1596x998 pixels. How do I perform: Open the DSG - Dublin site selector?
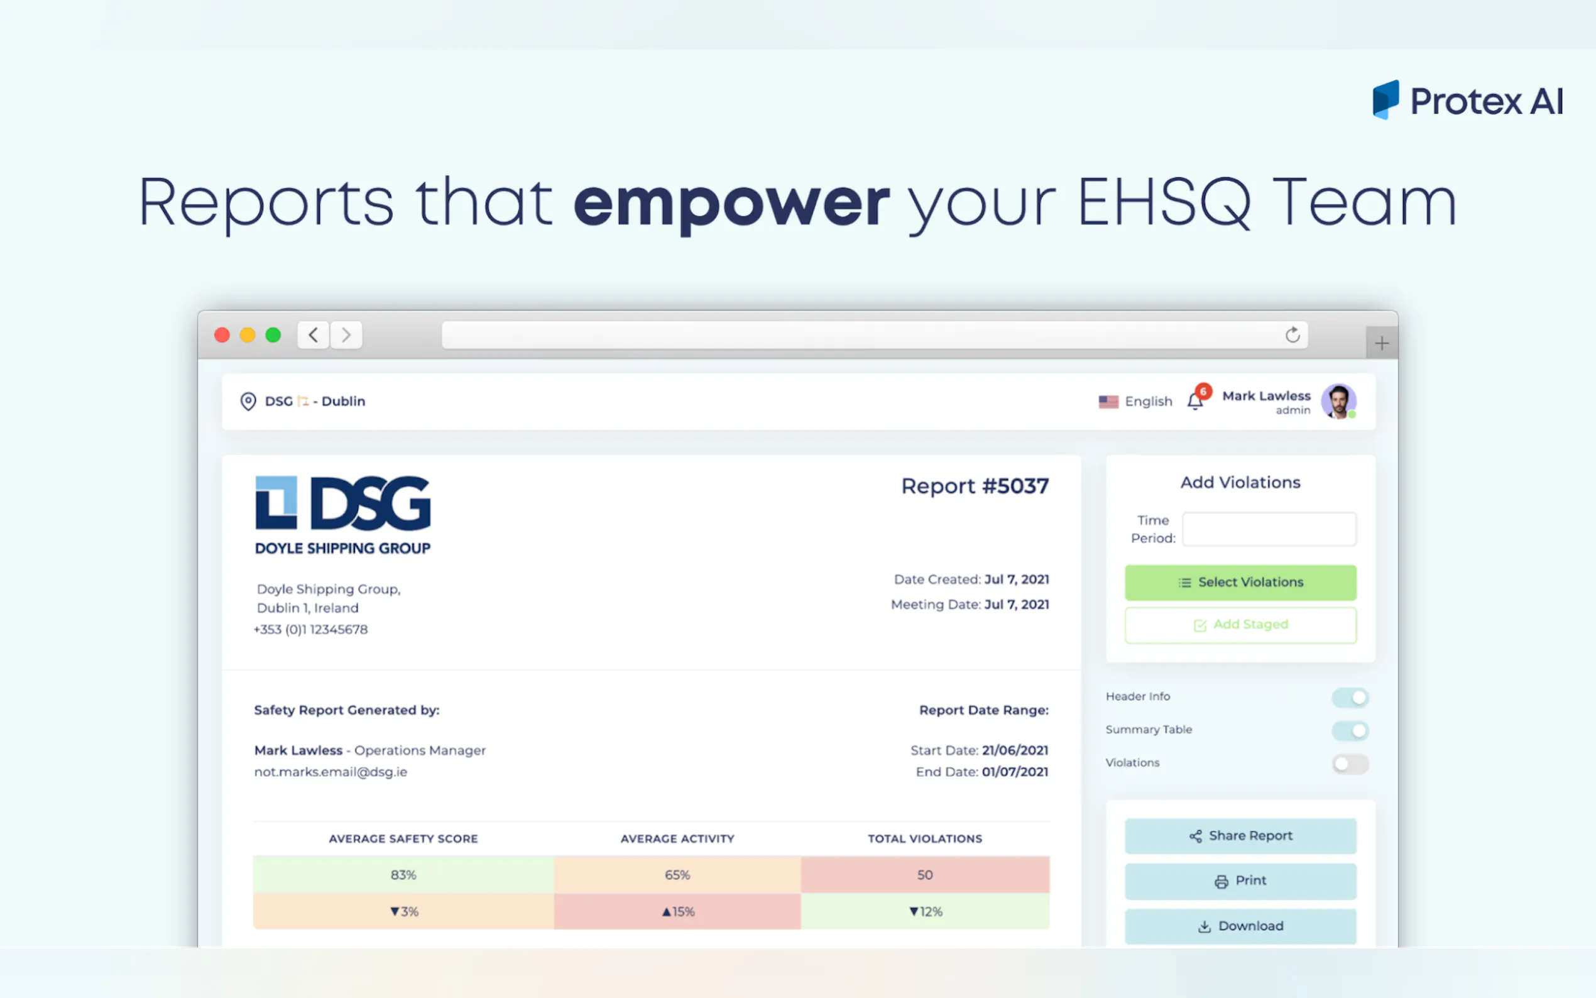315,402
